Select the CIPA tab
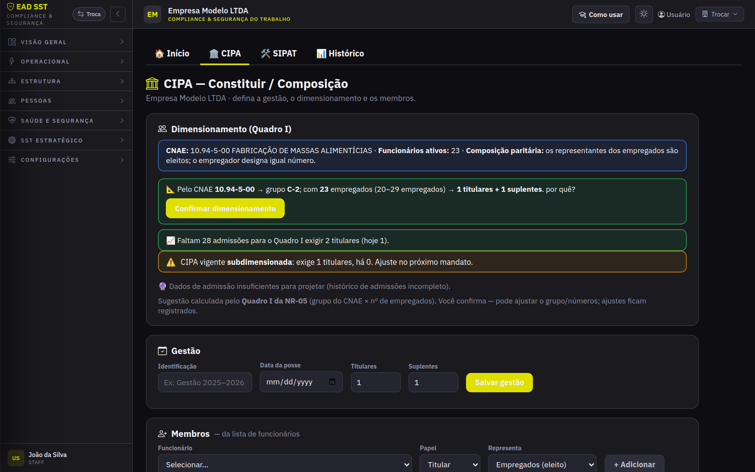 point(225,54)
